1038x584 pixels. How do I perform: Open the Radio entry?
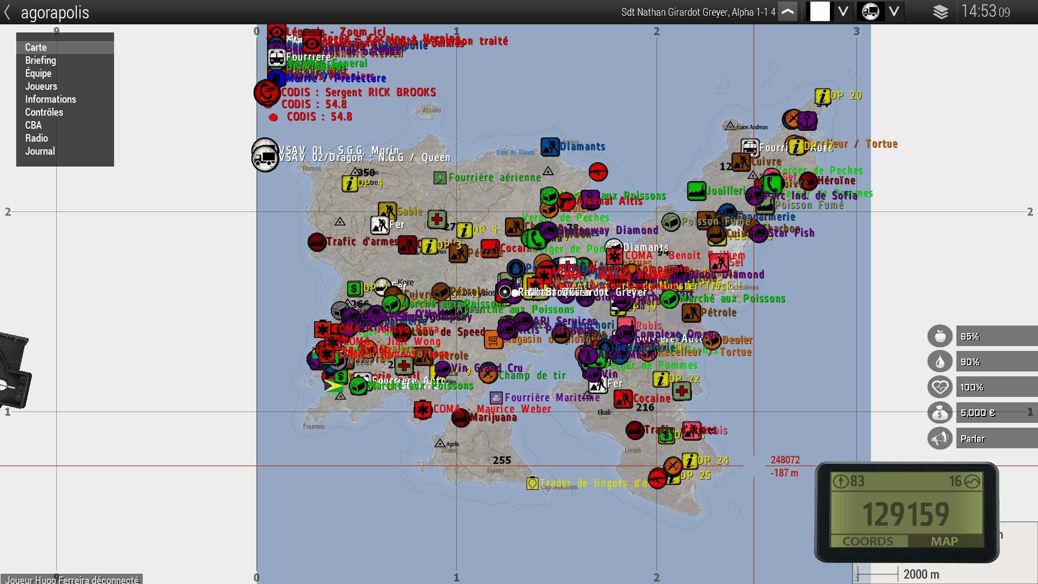pos(65,138)
